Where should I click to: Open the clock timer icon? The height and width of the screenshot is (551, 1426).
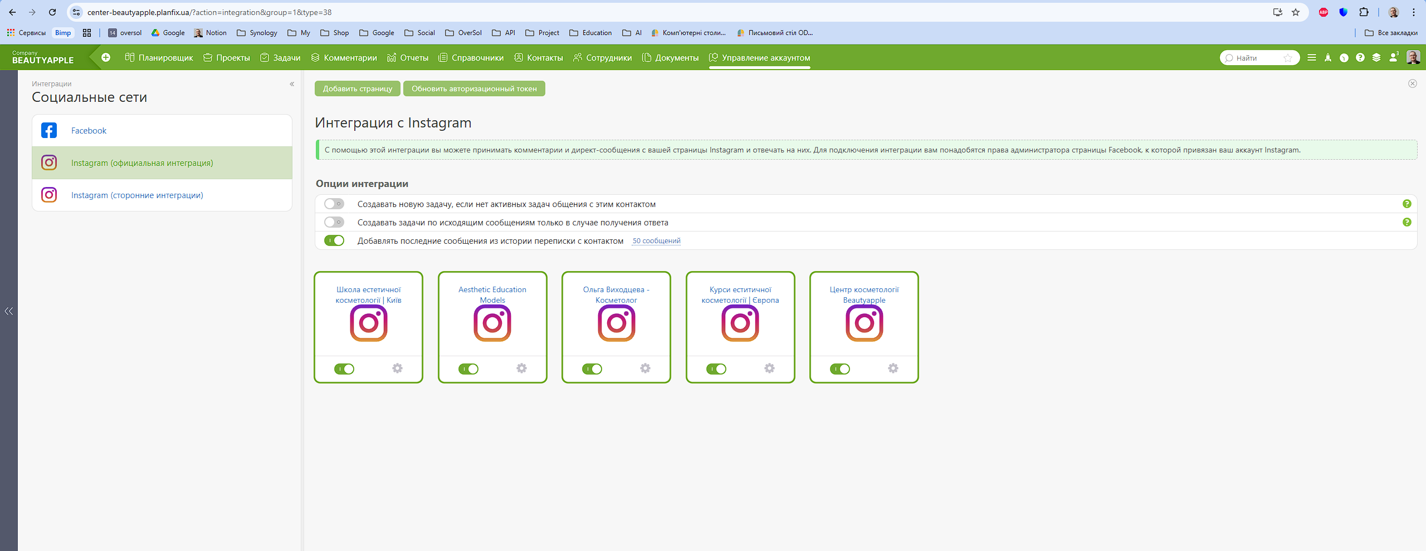(1344, 57)
